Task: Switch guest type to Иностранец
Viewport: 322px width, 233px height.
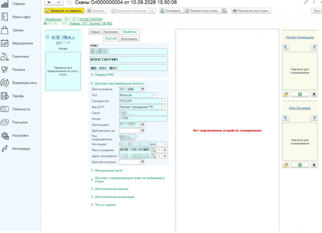Action: coord(129,39)
